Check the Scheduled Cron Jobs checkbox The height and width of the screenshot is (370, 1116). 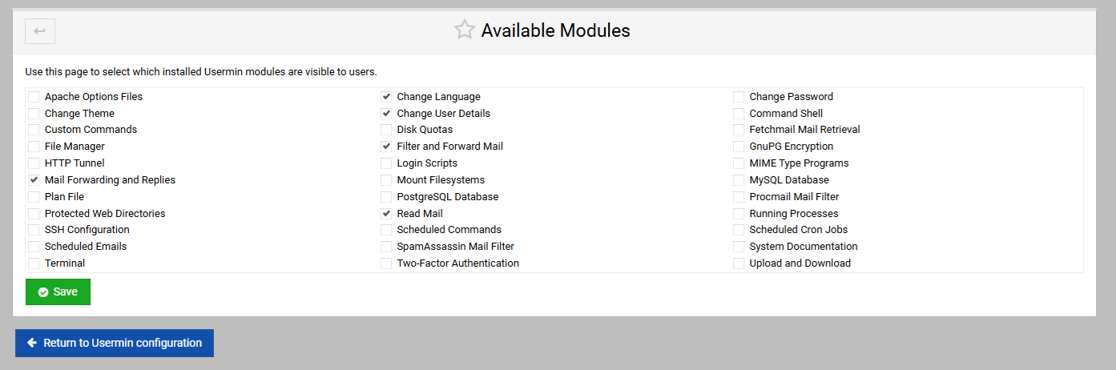tap(739, 230)
